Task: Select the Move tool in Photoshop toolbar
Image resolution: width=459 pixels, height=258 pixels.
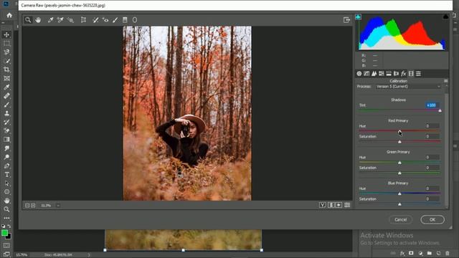Action: pyautogui.click(x=6, y=35)
